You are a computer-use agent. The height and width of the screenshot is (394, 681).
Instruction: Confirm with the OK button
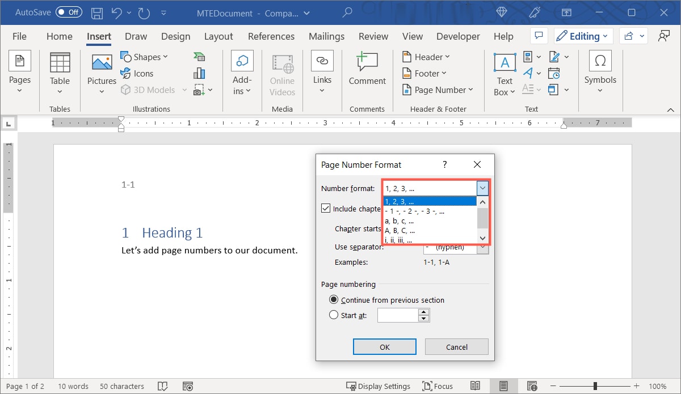click(x=384, y=346)
